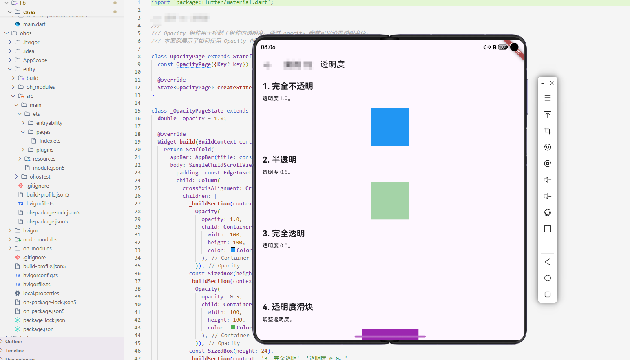Click the '4. 透明度滑块' heading

[x=288, y=307]
